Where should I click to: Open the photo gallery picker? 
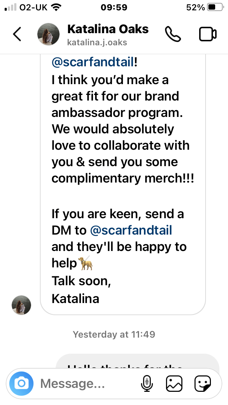[x=174, y=384]
